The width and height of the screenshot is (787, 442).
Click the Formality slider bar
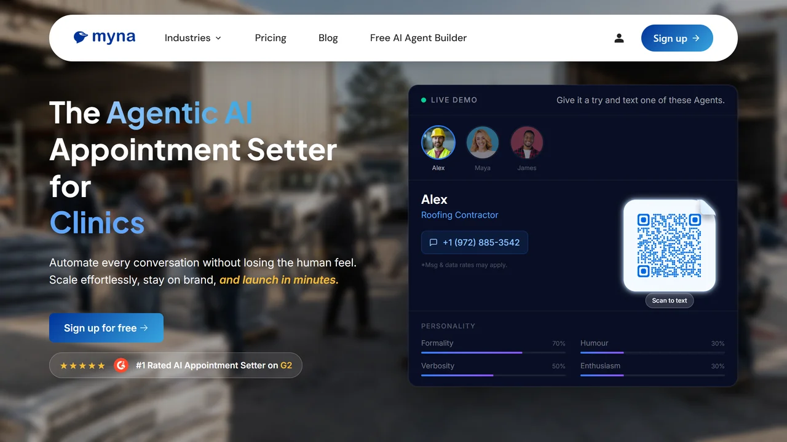[493, 352]
